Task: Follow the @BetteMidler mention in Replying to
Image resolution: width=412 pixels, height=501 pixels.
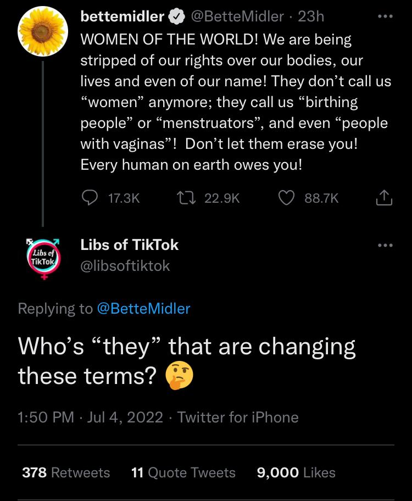Action: click(x=143, y=309)
